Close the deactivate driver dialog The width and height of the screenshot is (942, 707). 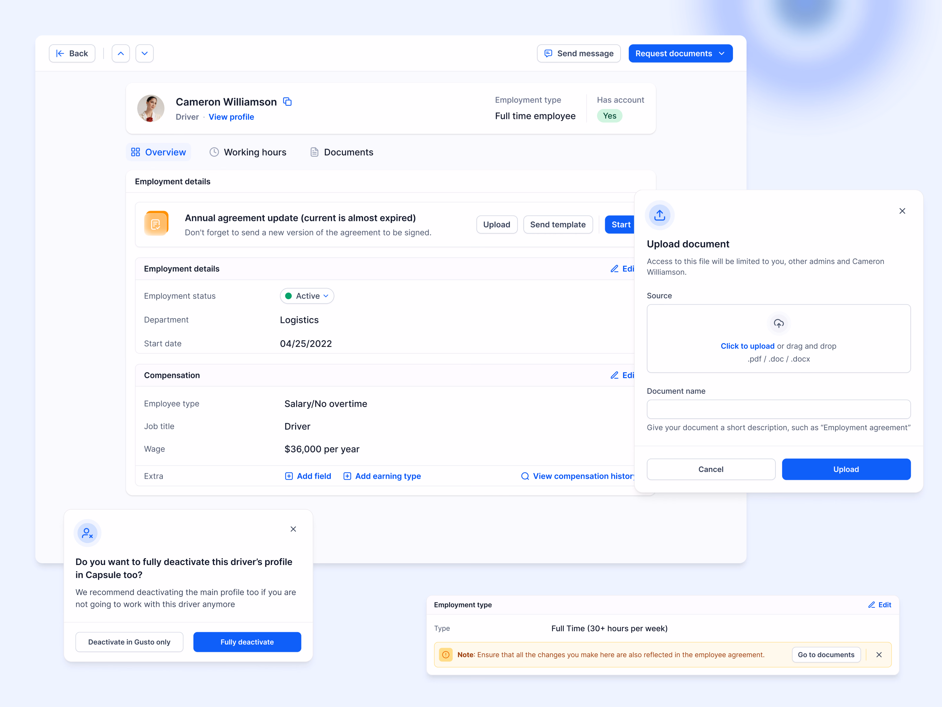293,529
